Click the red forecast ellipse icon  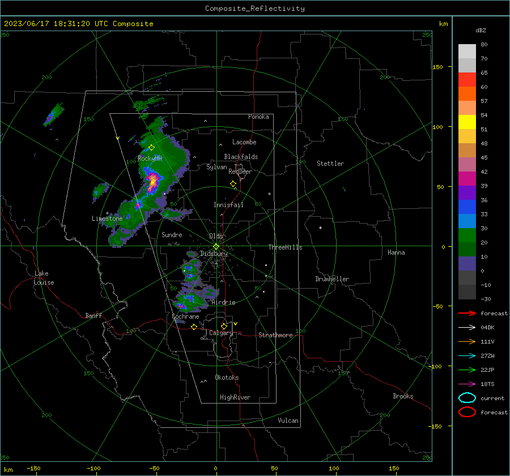(467, 412)
